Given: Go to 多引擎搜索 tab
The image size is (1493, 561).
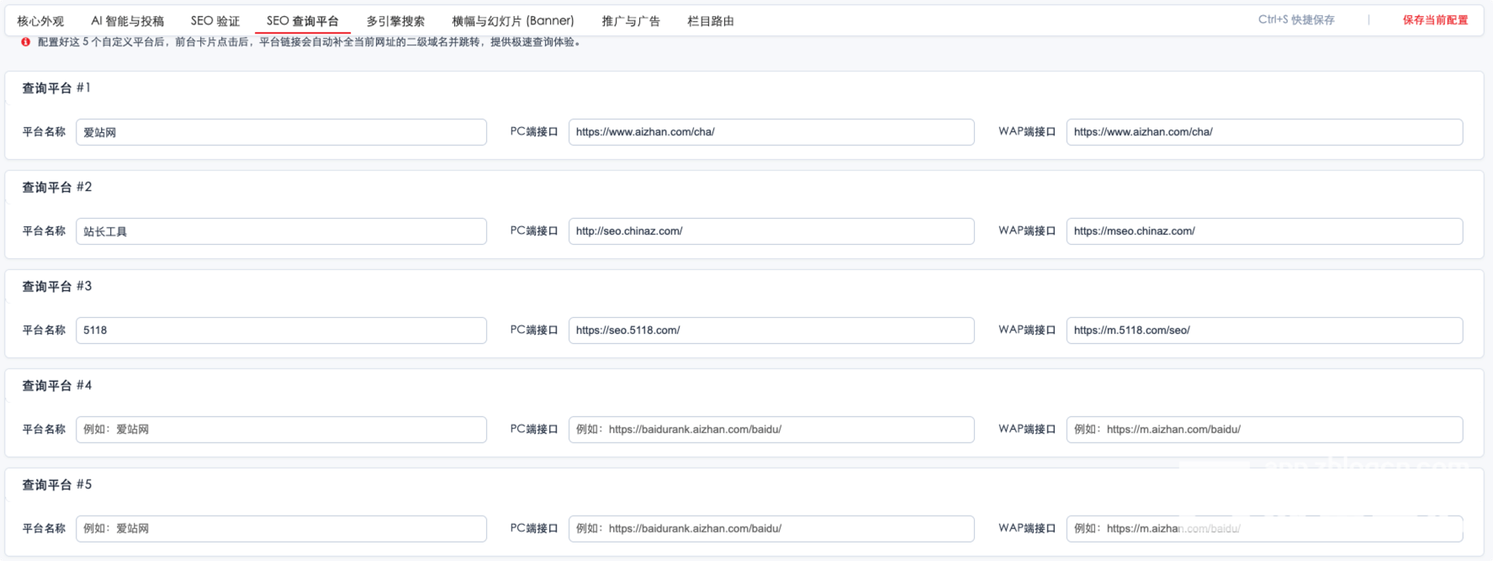Looking at the screenshot, I should [x=395, y=21].
